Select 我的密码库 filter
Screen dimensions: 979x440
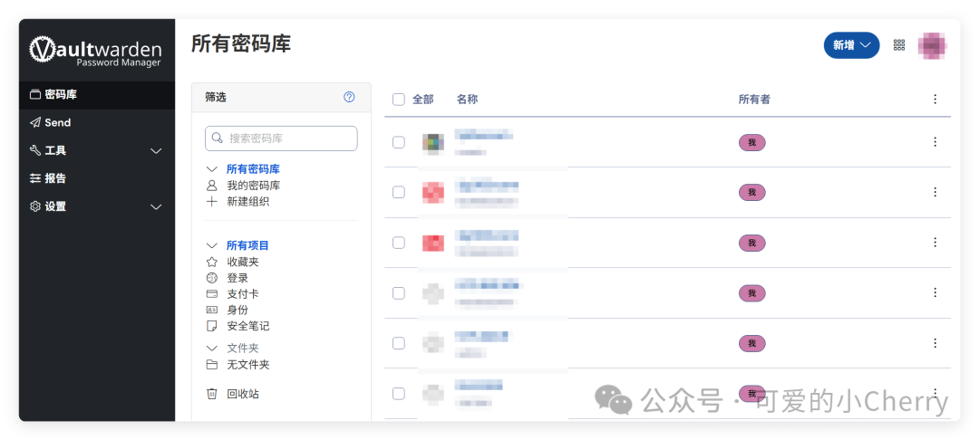(x=253, y=185)
